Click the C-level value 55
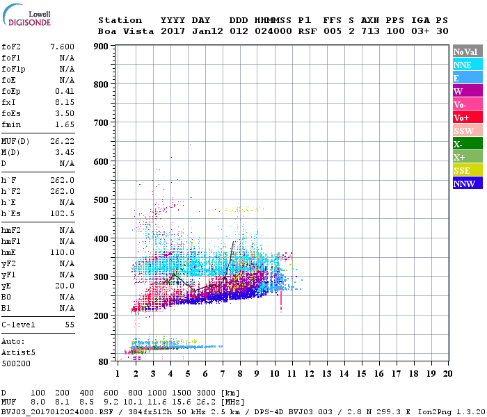Viewport: 487px width, 417px height. click(x=70, y=325)
